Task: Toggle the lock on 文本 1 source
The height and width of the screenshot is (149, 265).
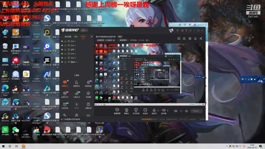Action: pyautogui.click(x=65, y=41)
